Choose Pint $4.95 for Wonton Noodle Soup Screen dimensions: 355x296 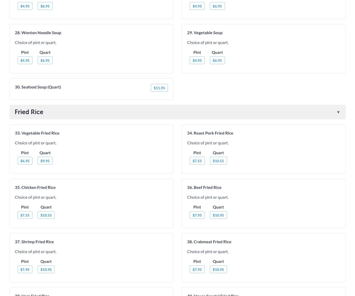coord(25,61)
